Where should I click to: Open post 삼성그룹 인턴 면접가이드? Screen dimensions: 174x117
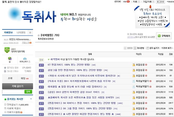coord(75,70)
